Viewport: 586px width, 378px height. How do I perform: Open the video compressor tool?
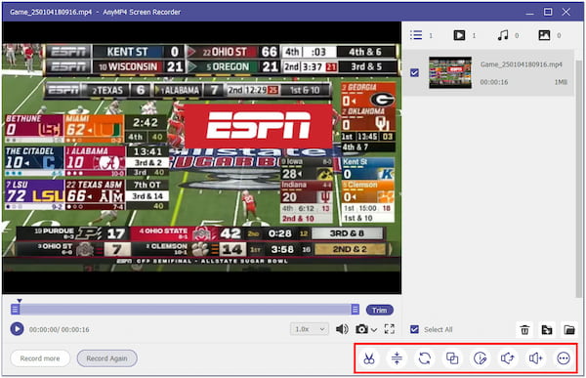[397, 358]
